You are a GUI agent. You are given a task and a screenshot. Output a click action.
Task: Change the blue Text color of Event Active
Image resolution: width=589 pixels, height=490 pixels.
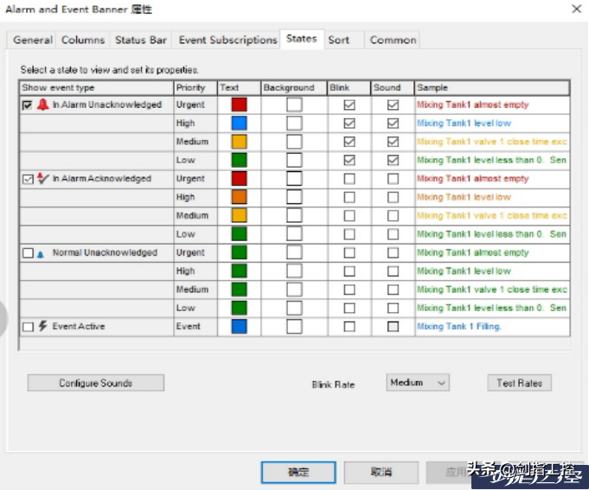click(239, 327)
